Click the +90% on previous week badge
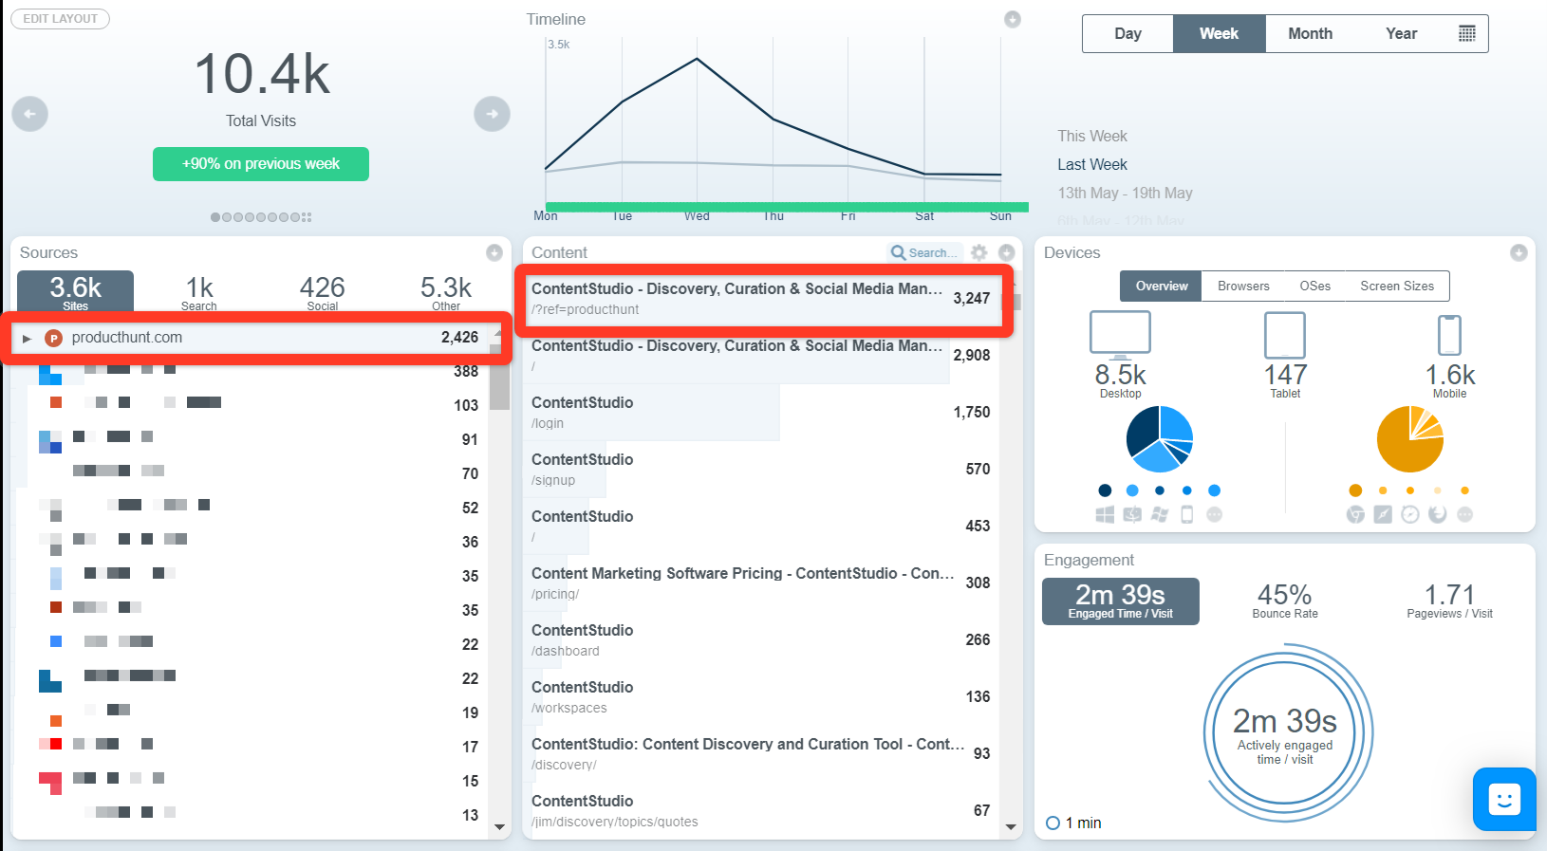The image size is (1547, 851). [x=261, y=164]
